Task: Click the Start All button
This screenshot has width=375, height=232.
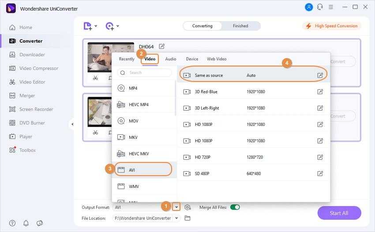Action: pos(339,213)
